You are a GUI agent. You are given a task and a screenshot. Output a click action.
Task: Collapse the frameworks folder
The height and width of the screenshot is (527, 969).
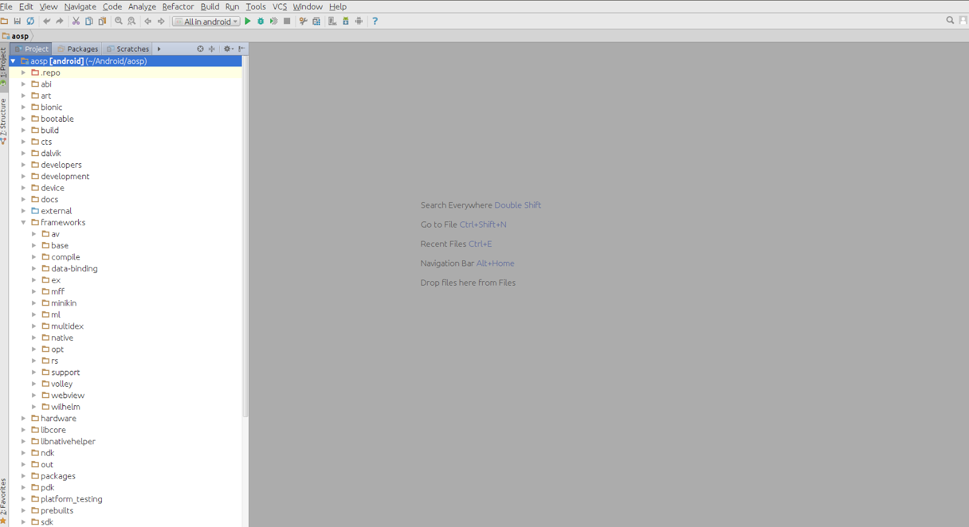click(24, 223)
